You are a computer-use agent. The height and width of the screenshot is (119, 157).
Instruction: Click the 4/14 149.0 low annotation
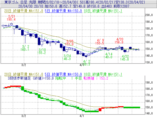tap(108, 55)
